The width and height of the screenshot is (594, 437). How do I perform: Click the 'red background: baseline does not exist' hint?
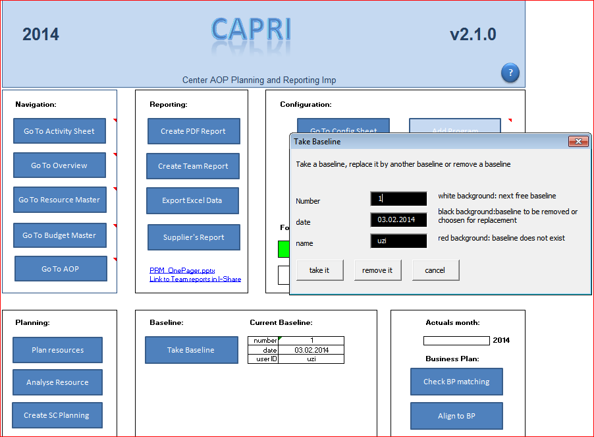[501, 238]
